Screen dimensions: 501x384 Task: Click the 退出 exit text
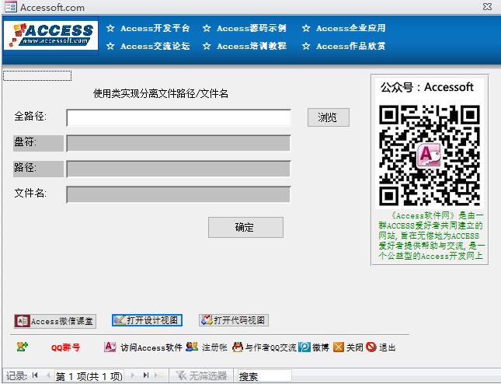point(388,347)
